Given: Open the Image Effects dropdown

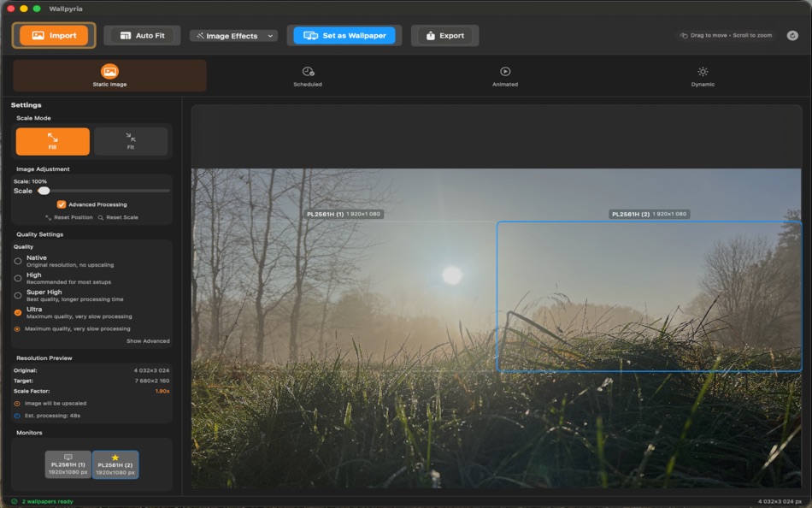Looking at the screenshot, I should (234, 36).
